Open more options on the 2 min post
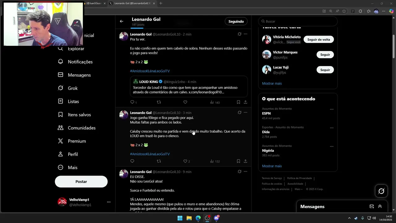The width and height of the screenshot is (396, 223). [x=245, y=34]
